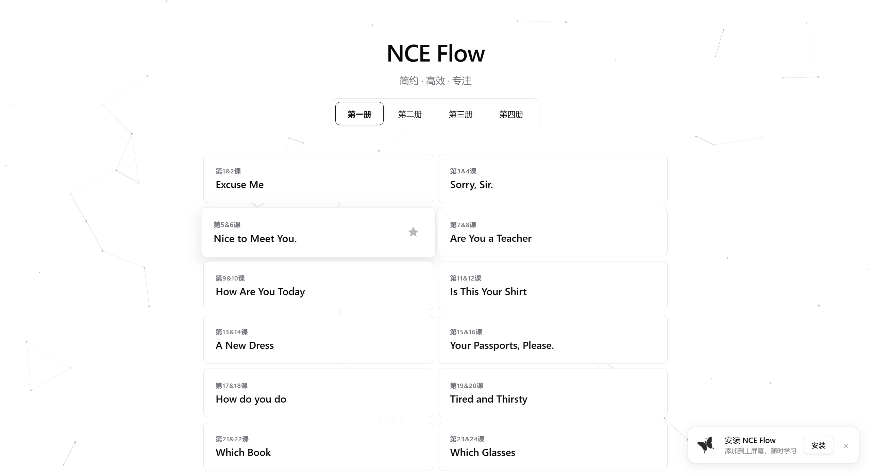This screenshot has height=475, width=871.
Task: Toggle the star on Nice to Meet You card
Action: (413, 232)
